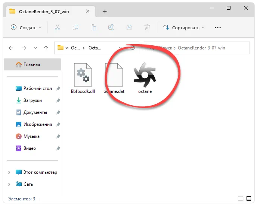This screenshot has height=206, width=257.
Task: Switch to details list view
Action: 241,199
